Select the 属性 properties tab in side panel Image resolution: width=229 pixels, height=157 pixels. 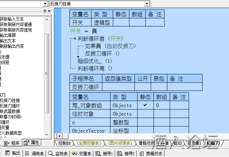(x=31, y=142)
